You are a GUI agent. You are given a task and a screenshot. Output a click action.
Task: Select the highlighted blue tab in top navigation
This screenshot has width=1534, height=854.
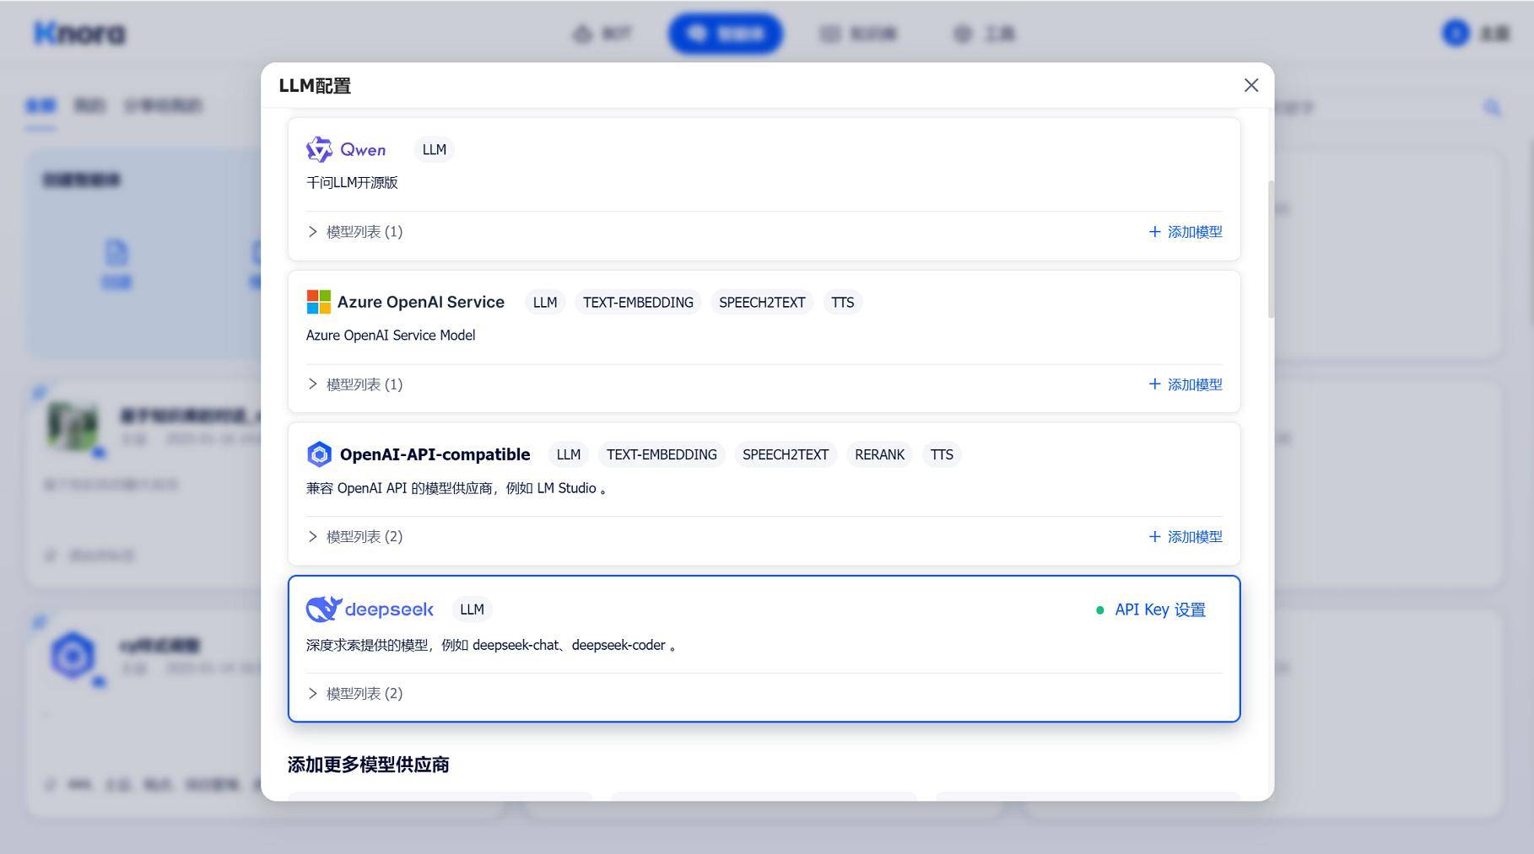coord(726,33)
